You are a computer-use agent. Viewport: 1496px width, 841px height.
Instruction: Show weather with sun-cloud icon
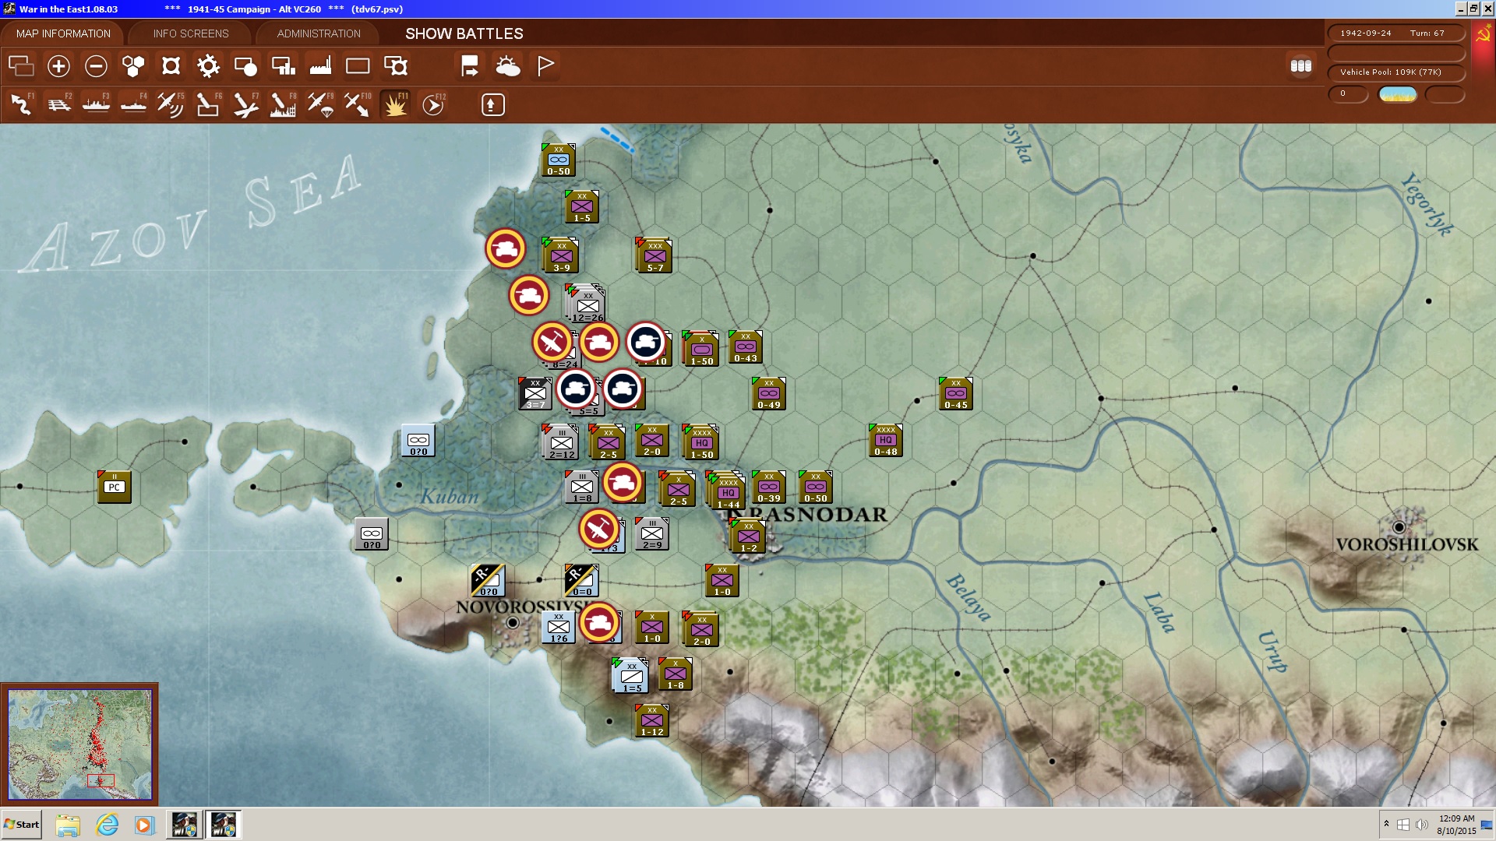507,66
